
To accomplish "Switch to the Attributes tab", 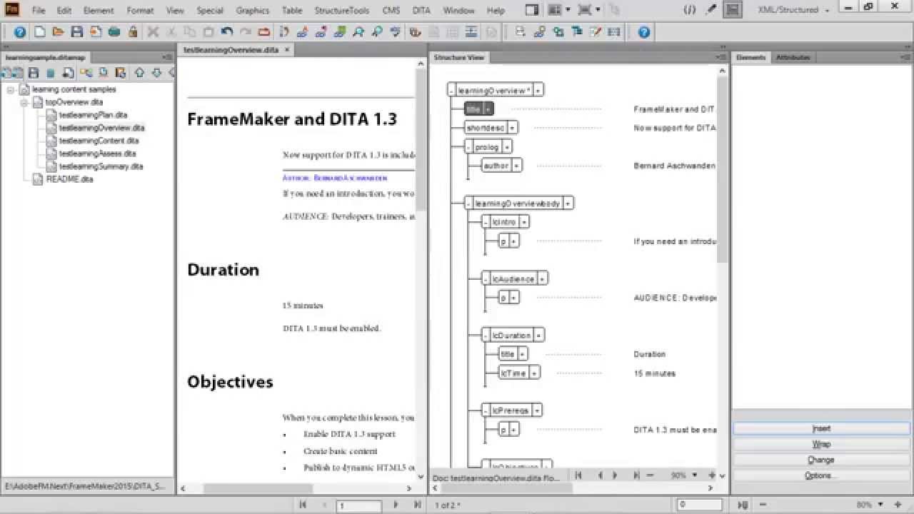I will (793, 57).
